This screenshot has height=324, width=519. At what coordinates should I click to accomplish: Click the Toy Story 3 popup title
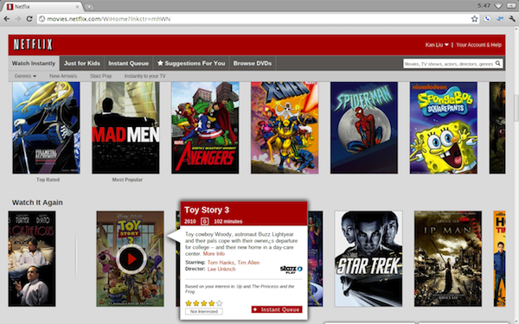[207, 210]
